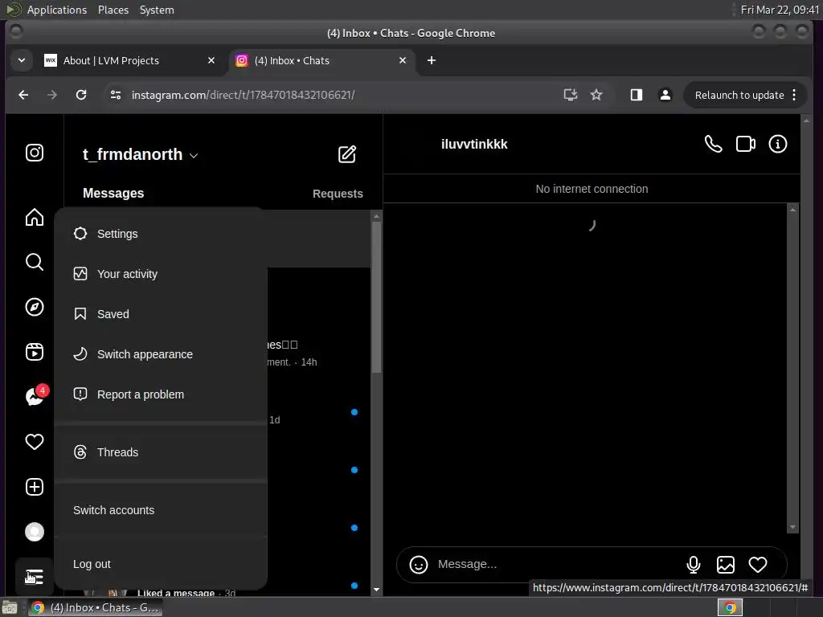Viewport: 823px width, 617px height.
Task: Select Inbox Chats browser tab
Action: pos(321,60)
